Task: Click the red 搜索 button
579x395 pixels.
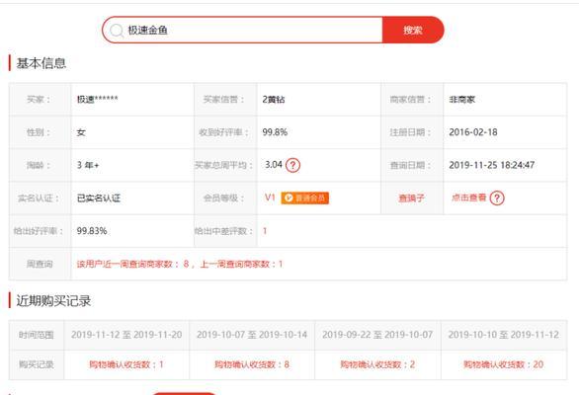Action: 413,30
